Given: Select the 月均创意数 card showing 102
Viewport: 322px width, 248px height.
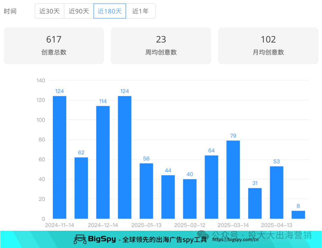Looking at the screenshot, I should tap(268, 45).
